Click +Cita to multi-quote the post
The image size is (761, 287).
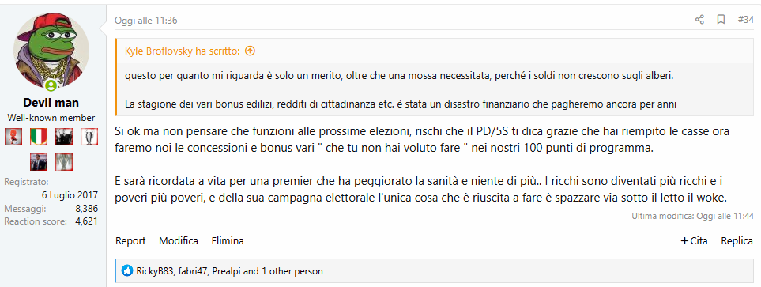(695, 241)
